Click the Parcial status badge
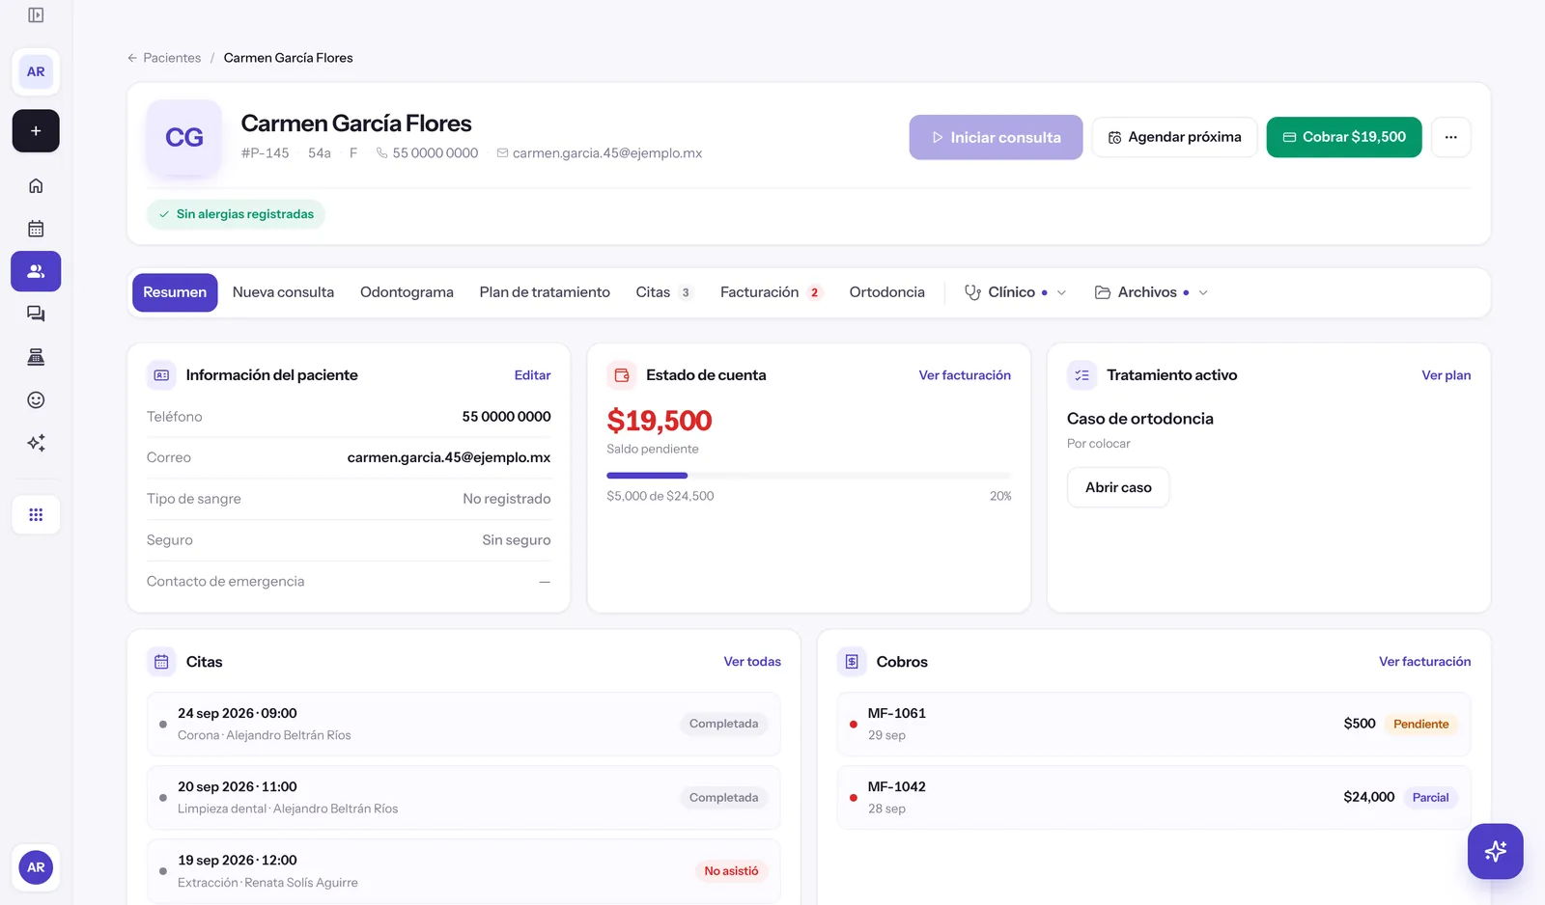Viewport: 1545px width, 905px height. [x=1430, y=797]
